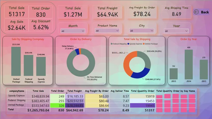Open the City filter dropdown
The height and width of the screenshot is (119, 212).
[141, 31]
